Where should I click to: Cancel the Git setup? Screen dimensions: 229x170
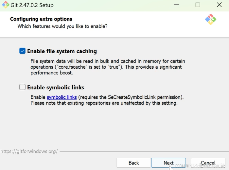pyautogui.click(x=208, y=163)
